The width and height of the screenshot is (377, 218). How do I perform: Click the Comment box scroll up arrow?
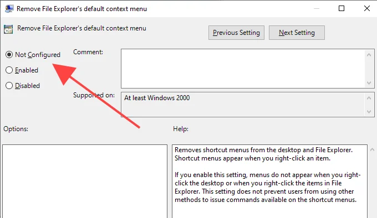[369, 55]
